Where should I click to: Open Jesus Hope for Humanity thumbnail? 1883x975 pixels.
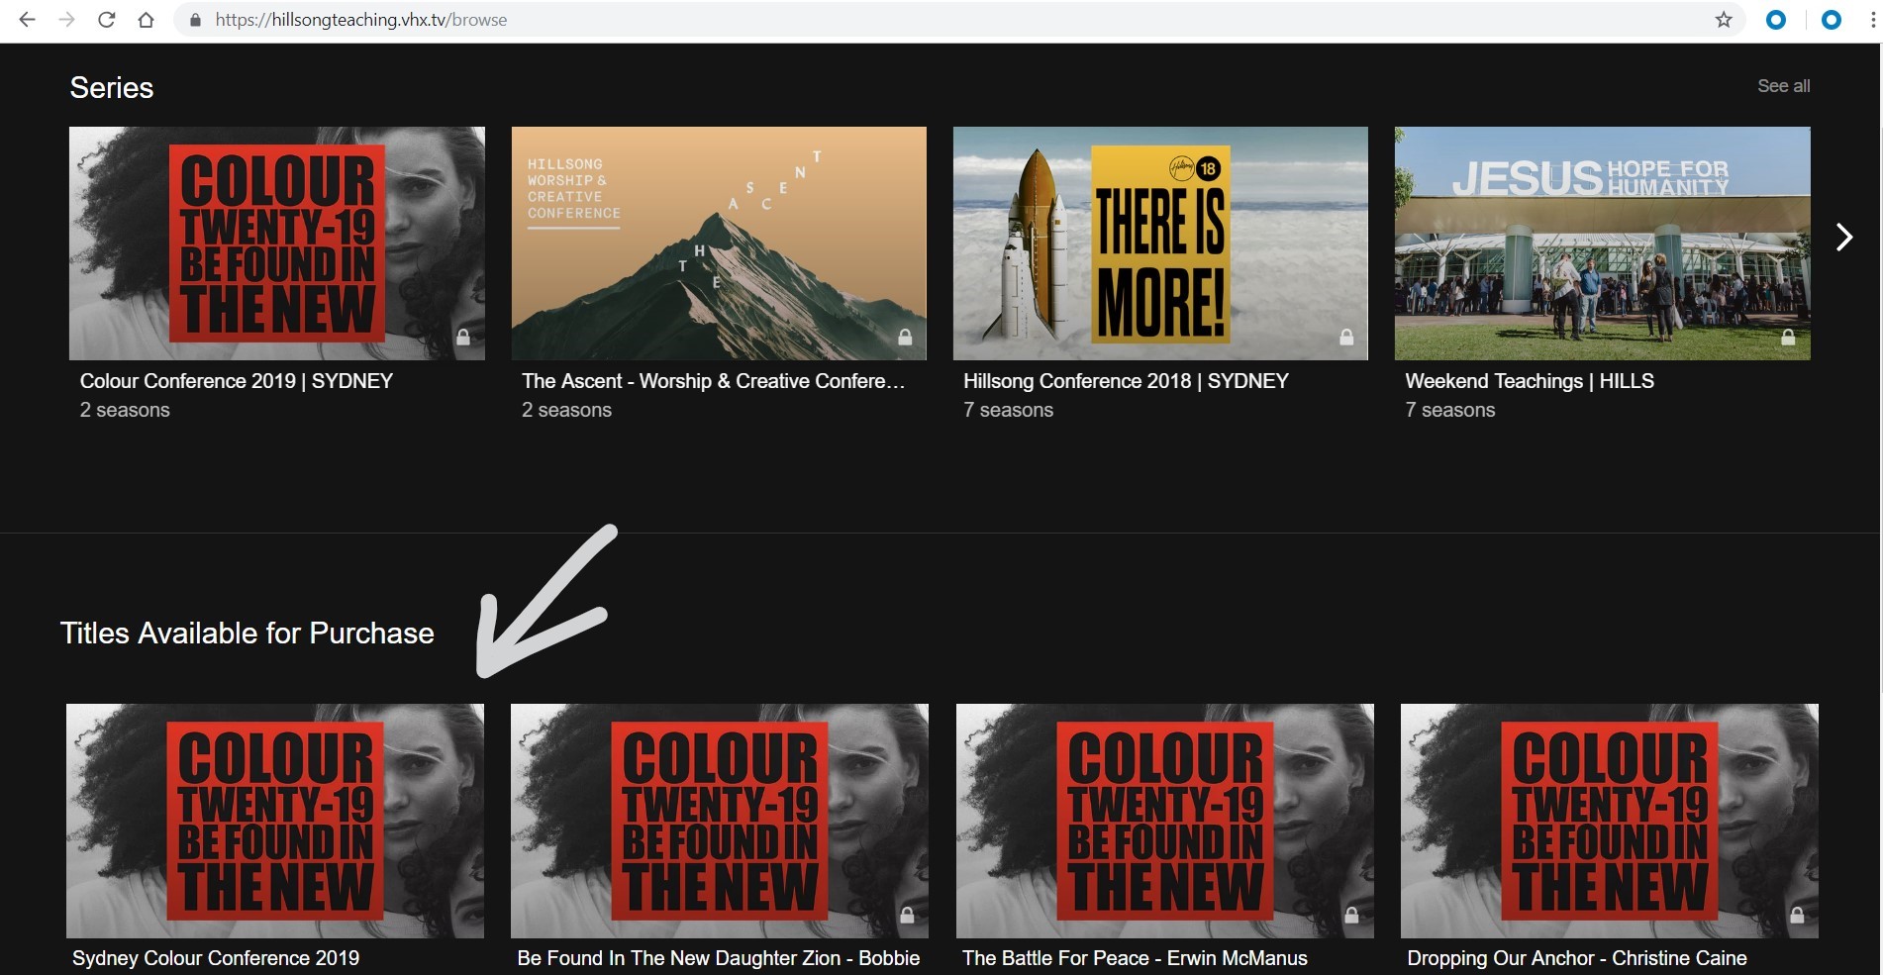pyautogui.click(x=1602, y=243)
